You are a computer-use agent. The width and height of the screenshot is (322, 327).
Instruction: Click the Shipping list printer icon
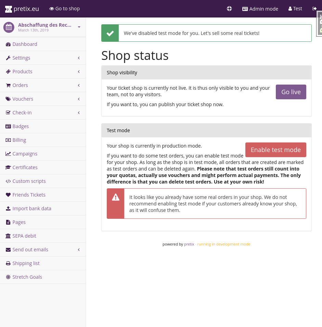8,263
